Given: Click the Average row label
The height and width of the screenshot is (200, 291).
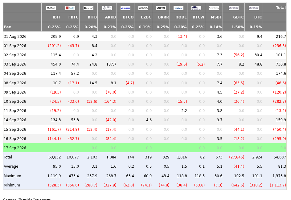Looking at the screenshot, I should point(11,166).
